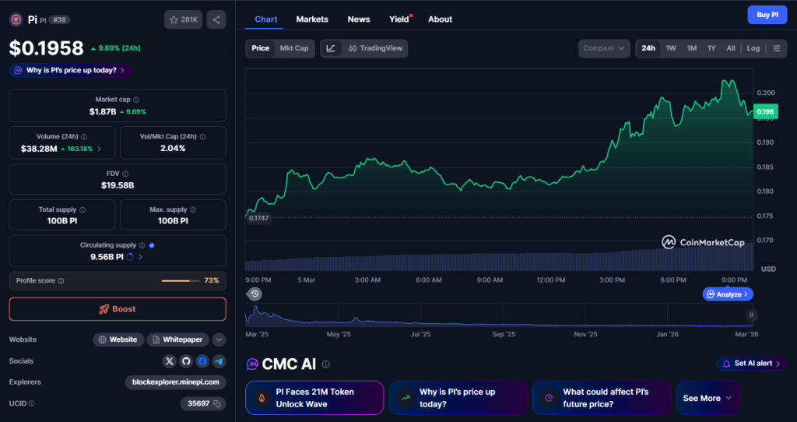Click the share icon next to watchlist
The image size is (797, 422).
(x=216, y=19)
